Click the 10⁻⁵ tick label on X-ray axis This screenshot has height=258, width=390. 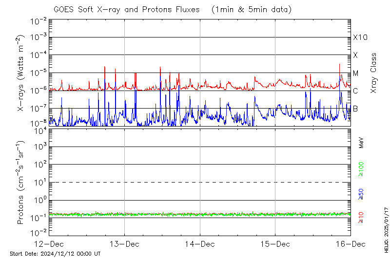point(38,73)
